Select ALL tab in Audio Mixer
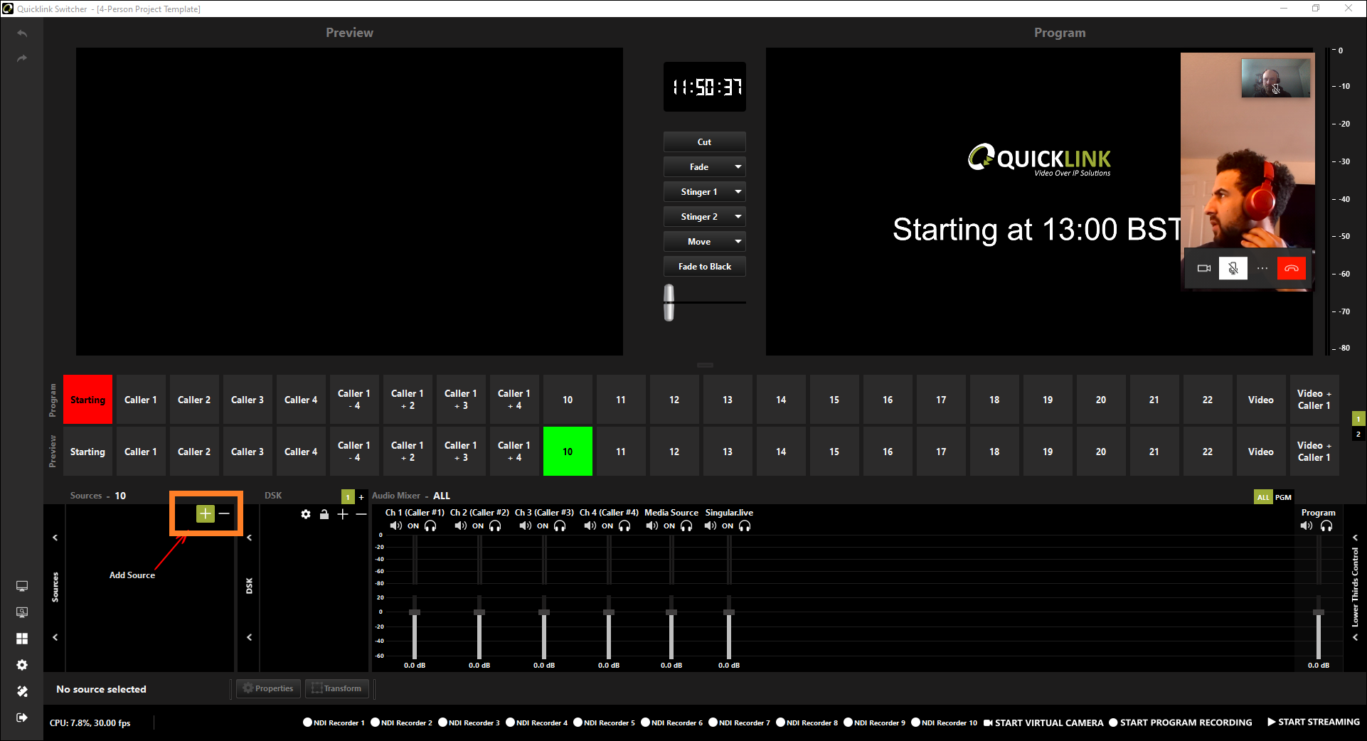The width and height of the screenshot is (1367, 741). [x=1263, y=497]
